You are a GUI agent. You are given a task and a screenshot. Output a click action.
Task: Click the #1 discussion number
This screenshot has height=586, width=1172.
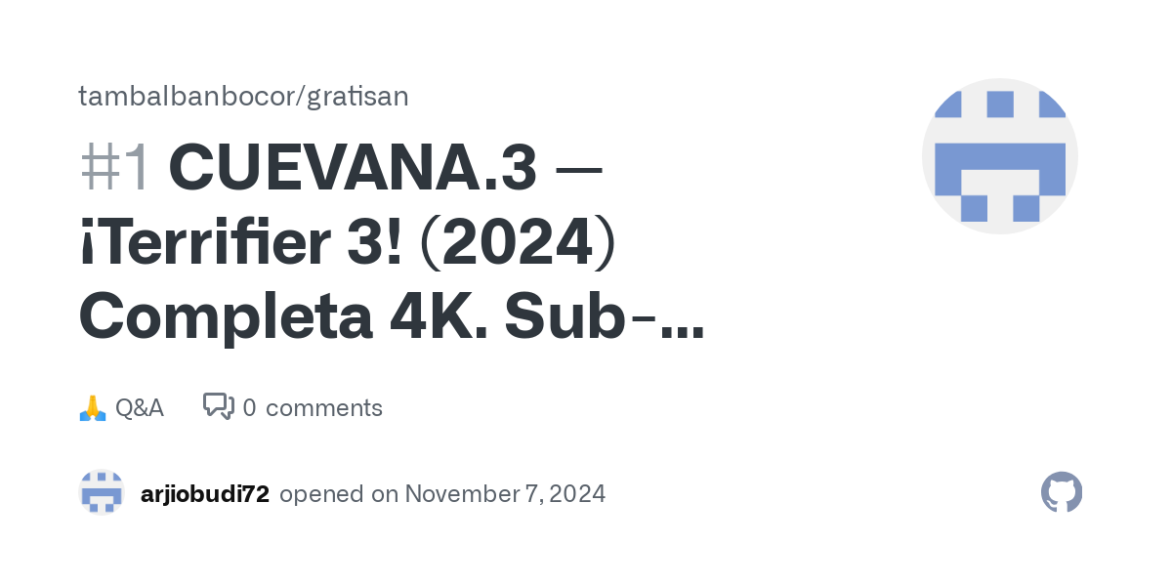(x=115, y=168)
